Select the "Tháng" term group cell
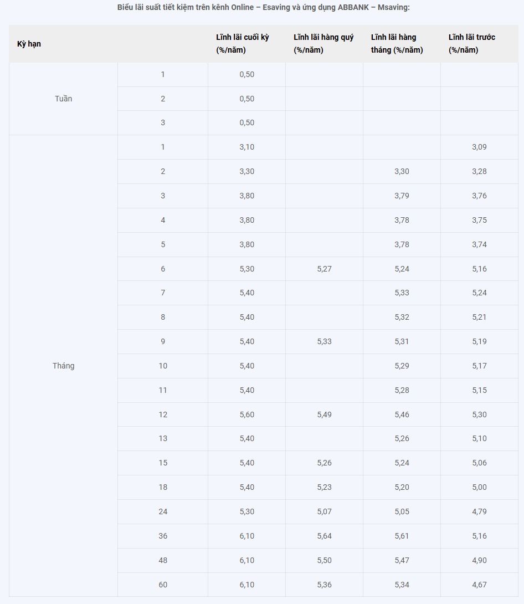 coord(63,366)
